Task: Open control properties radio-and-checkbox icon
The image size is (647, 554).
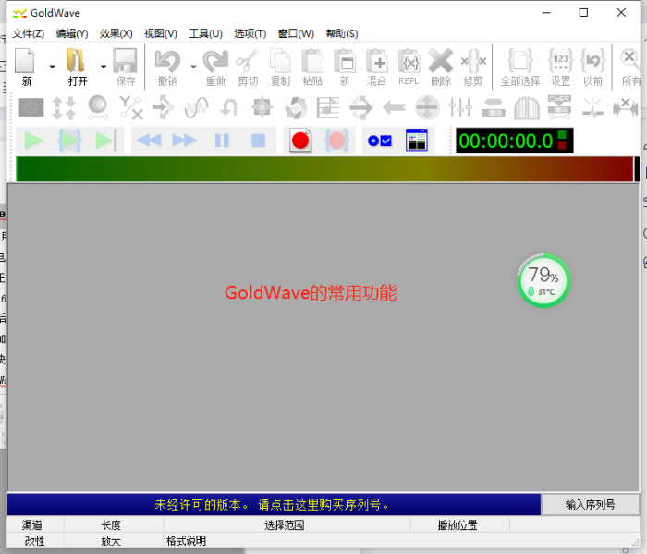Action: [x=380, y=142]
